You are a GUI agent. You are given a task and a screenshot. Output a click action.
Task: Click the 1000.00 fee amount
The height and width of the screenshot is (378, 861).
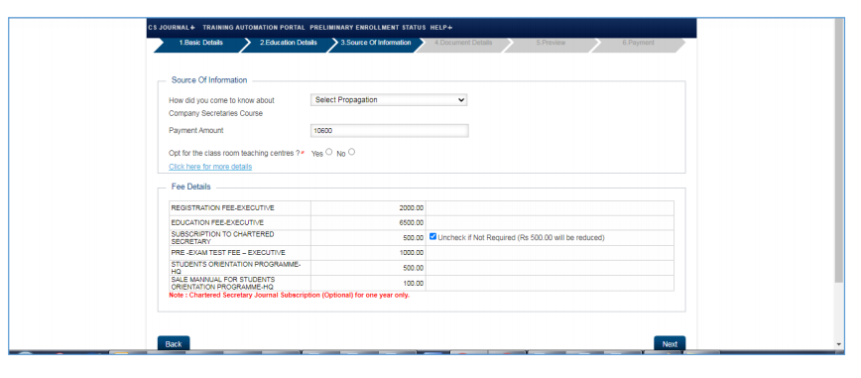(x=412, y=253)
